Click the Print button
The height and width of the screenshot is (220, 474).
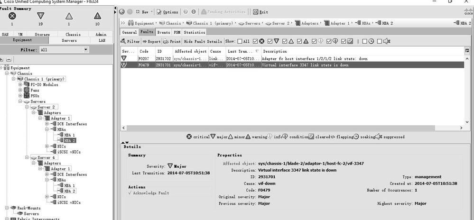tap(172, 41)
